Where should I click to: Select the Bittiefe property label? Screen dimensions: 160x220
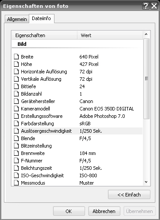[x=28, y=86]
